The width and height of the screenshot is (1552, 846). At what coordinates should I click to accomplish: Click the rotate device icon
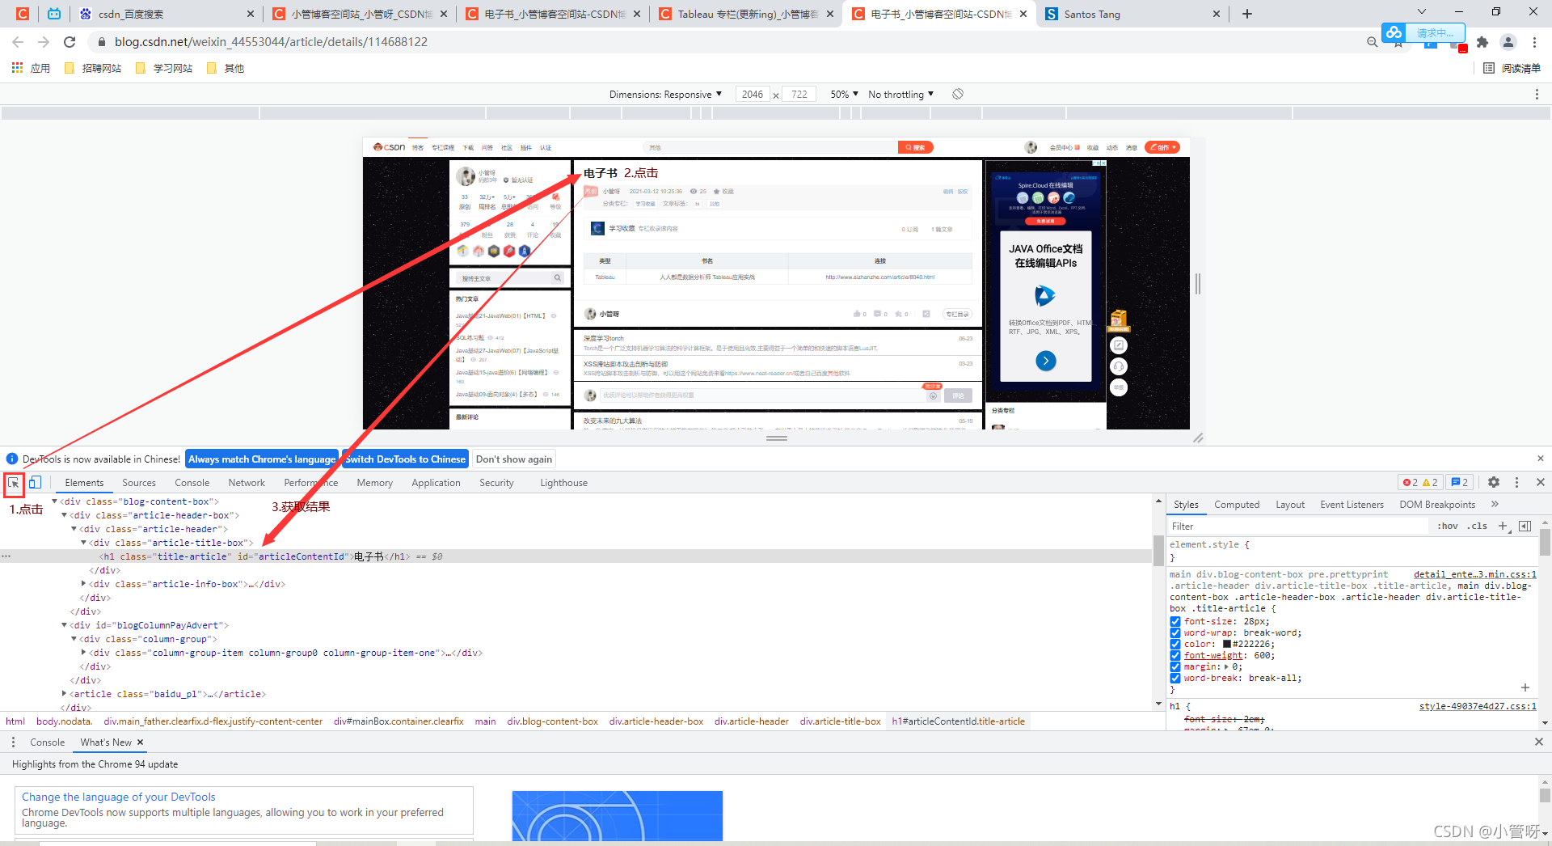pos(958,94)
